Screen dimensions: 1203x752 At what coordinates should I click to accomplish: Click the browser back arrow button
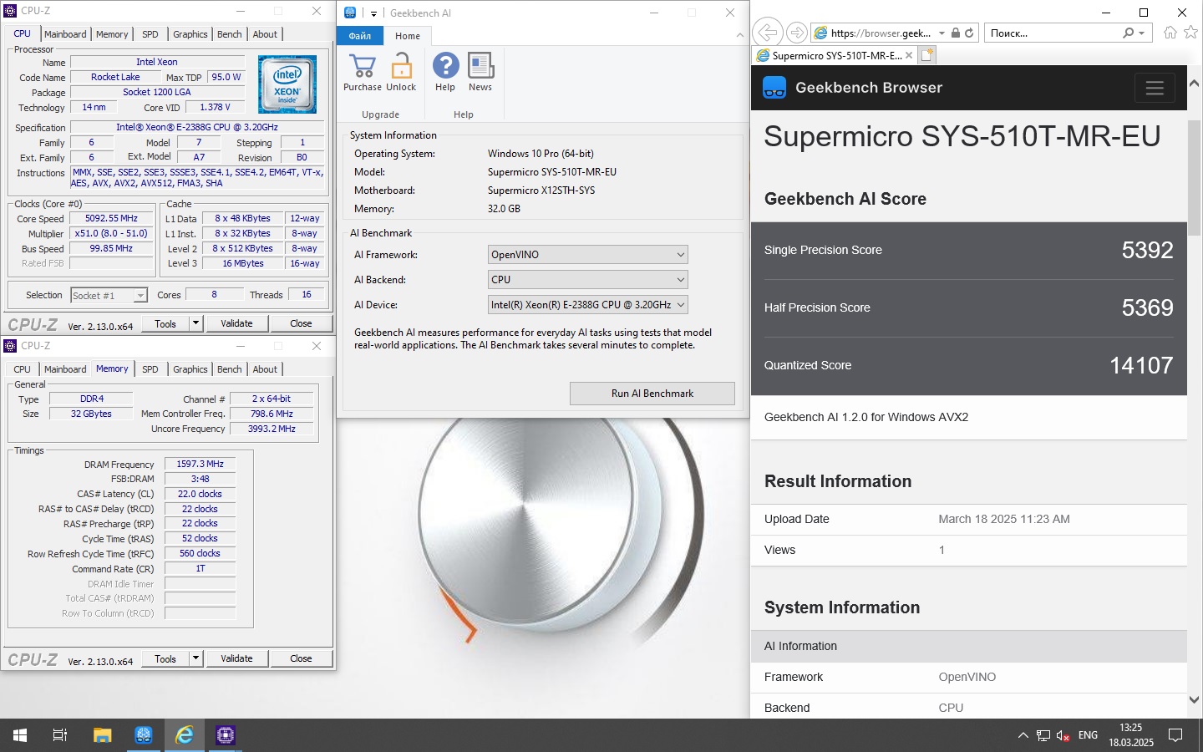click(767, 33)
